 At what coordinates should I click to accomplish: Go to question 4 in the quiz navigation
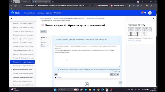[140, 29]
